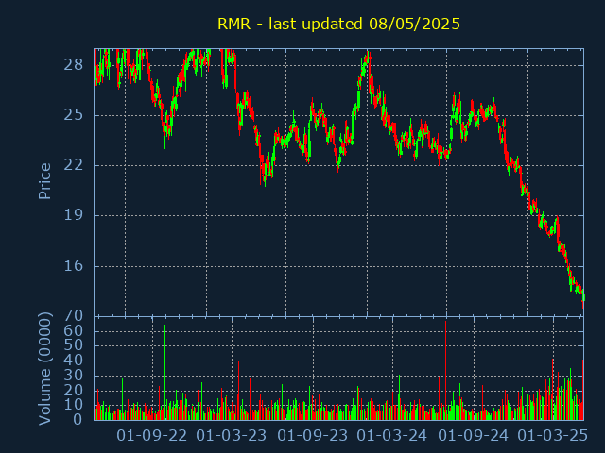Click the tallest red volume spike near 01-09-24

(x=445, y=370)
